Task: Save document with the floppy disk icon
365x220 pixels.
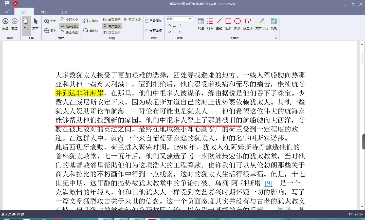Action: [7, 4]
